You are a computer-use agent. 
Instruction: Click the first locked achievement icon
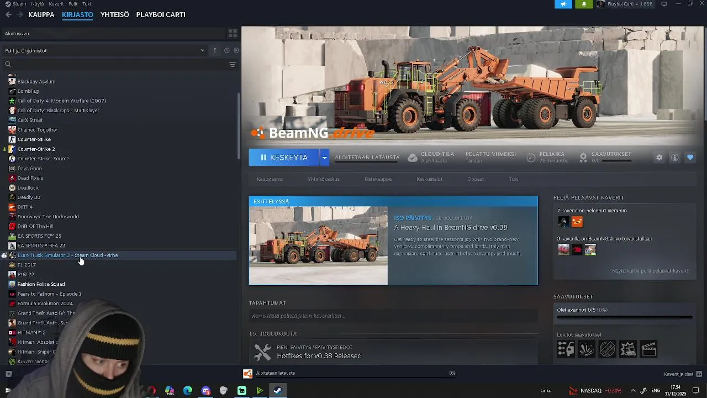tap(566, 349)
